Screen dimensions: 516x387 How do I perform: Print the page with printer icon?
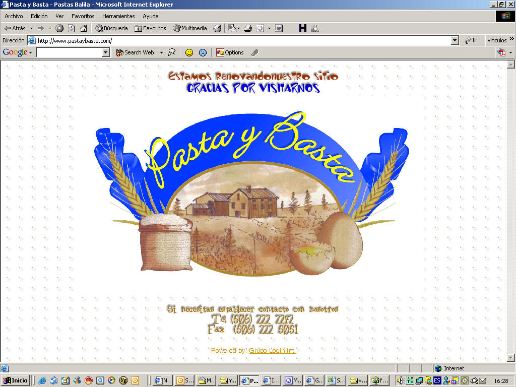coord(248,28)
